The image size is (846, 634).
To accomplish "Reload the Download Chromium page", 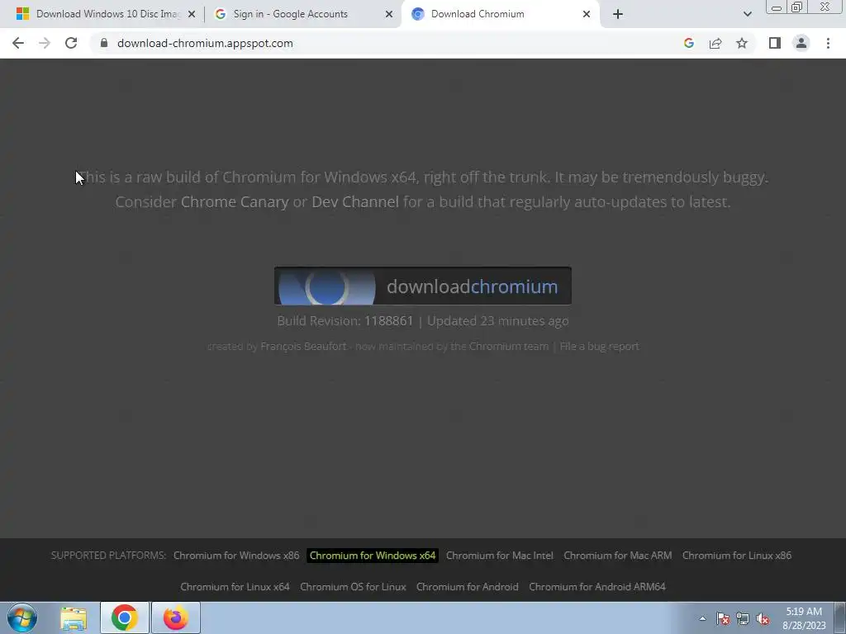I will 71,43.
